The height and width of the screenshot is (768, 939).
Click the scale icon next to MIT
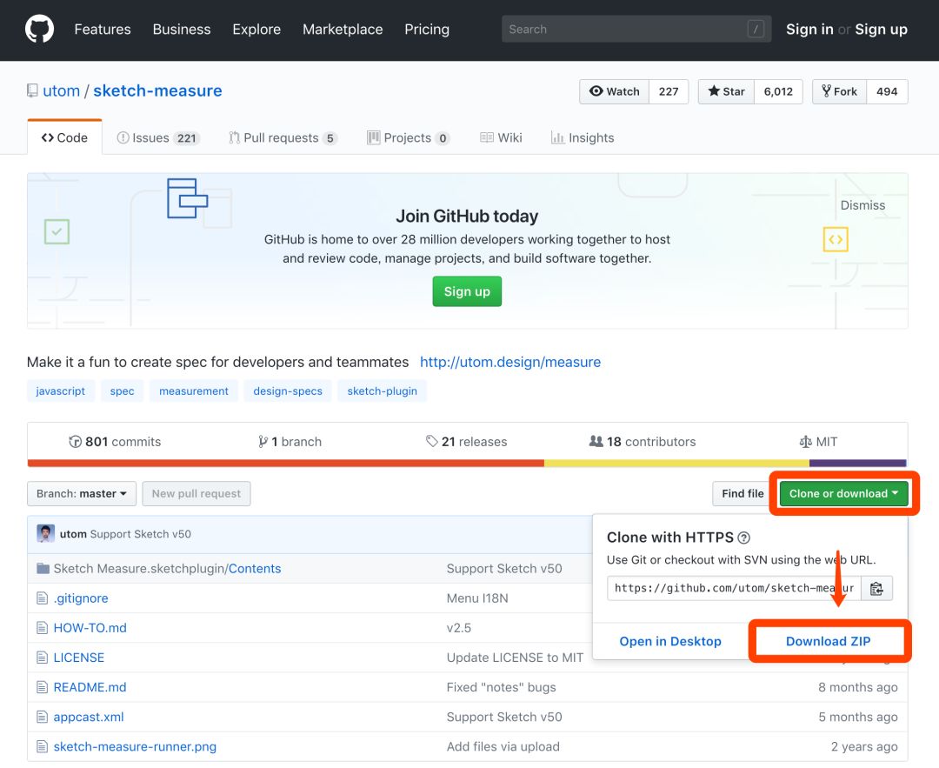point(805,442)
